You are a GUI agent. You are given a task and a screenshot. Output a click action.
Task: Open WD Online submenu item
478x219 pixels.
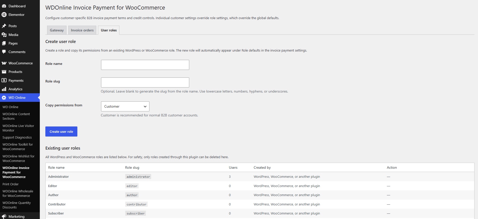tap(10, 107)
